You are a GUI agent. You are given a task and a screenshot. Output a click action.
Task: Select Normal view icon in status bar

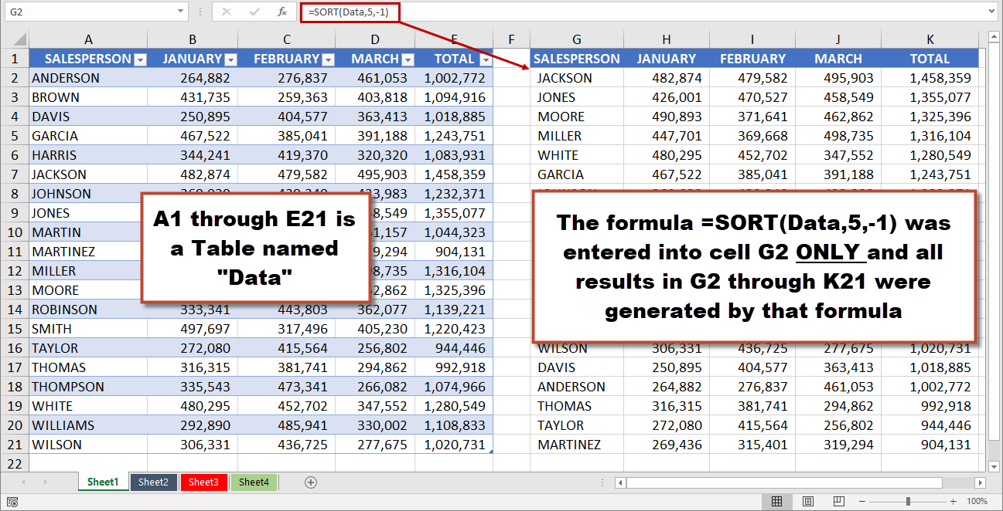776,501
